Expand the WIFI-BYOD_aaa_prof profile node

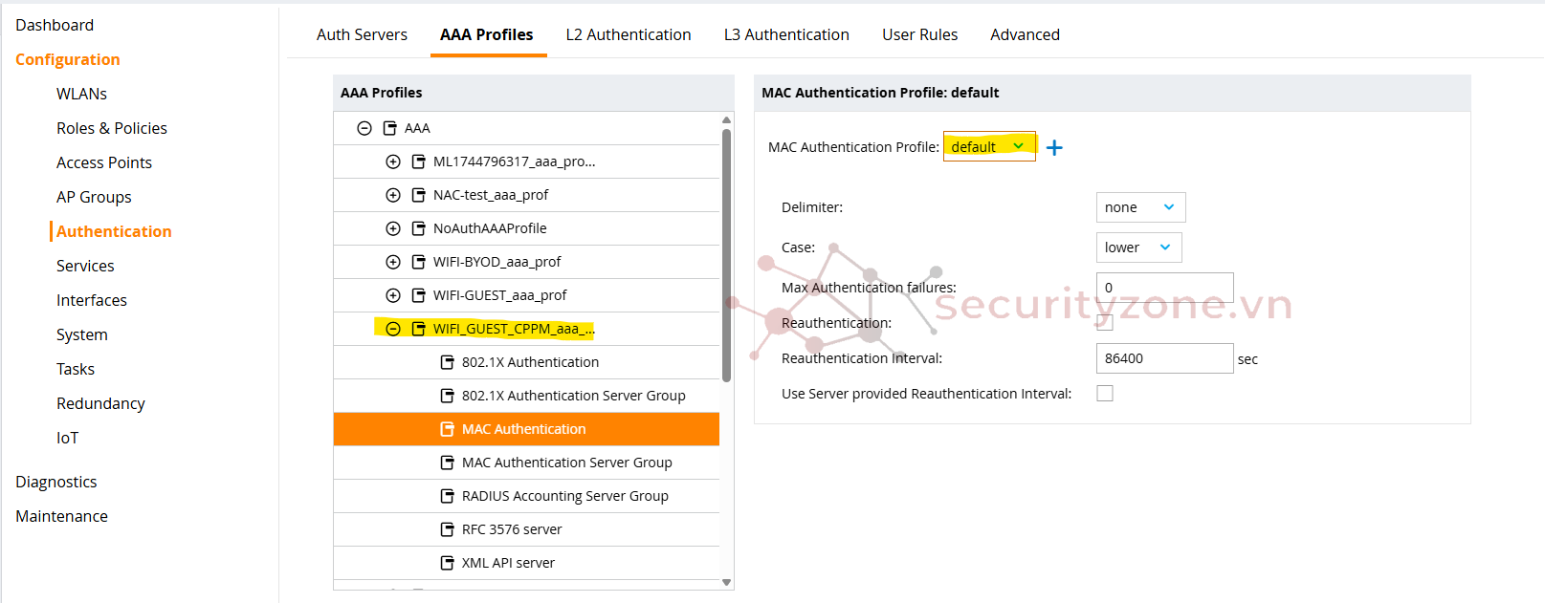(393, 262)
